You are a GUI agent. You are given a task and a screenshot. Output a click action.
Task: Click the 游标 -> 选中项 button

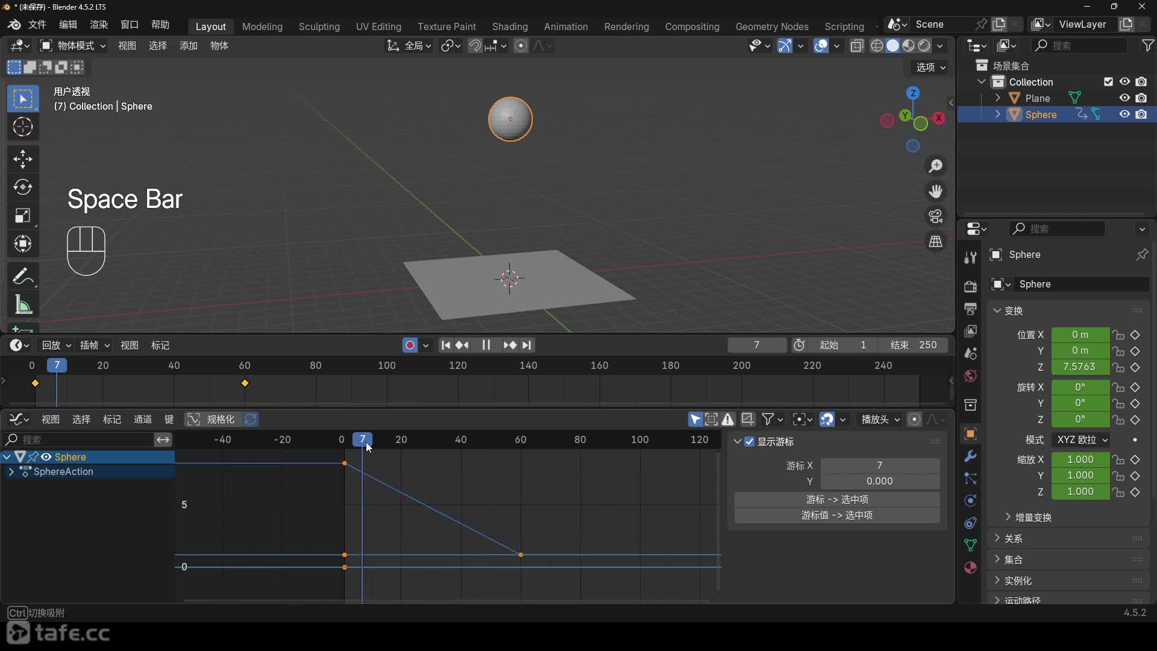pos(836,499)
